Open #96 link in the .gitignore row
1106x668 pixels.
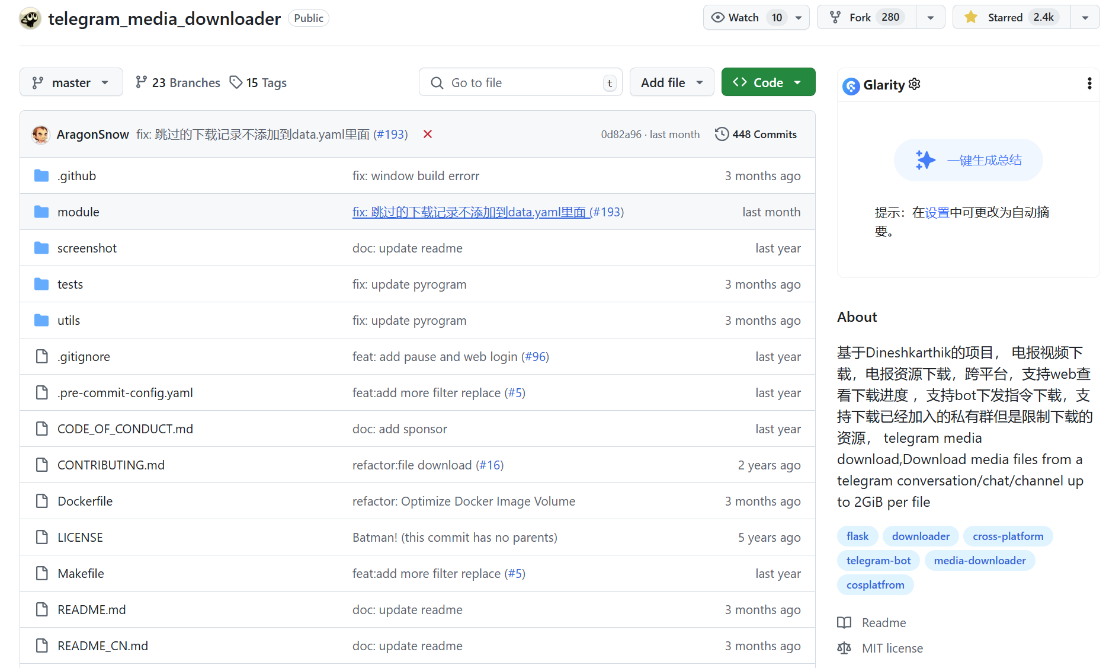click(x=536, y=356)
